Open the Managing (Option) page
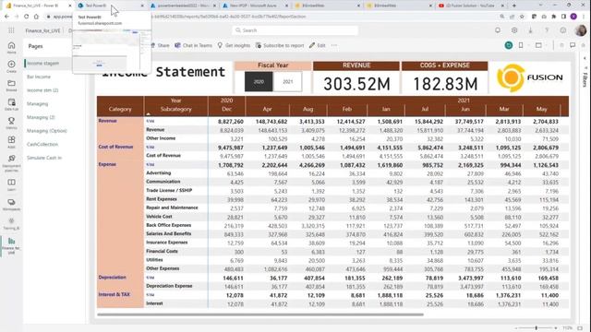591x332 pixels. point(47,131)
